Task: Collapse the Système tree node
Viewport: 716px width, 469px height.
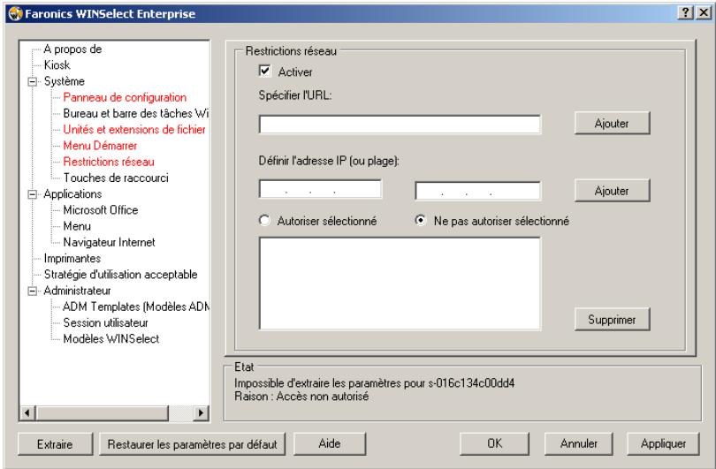Action: pyautogui.click(x=33, y=81)
